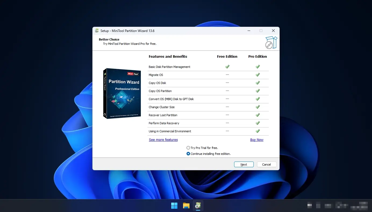Screen dimensions: 372x212
Task: Click Free Edition dash for Copy OS Partition
Action: point(227,91)
